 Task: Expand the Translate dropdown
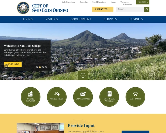click(142, 2)
